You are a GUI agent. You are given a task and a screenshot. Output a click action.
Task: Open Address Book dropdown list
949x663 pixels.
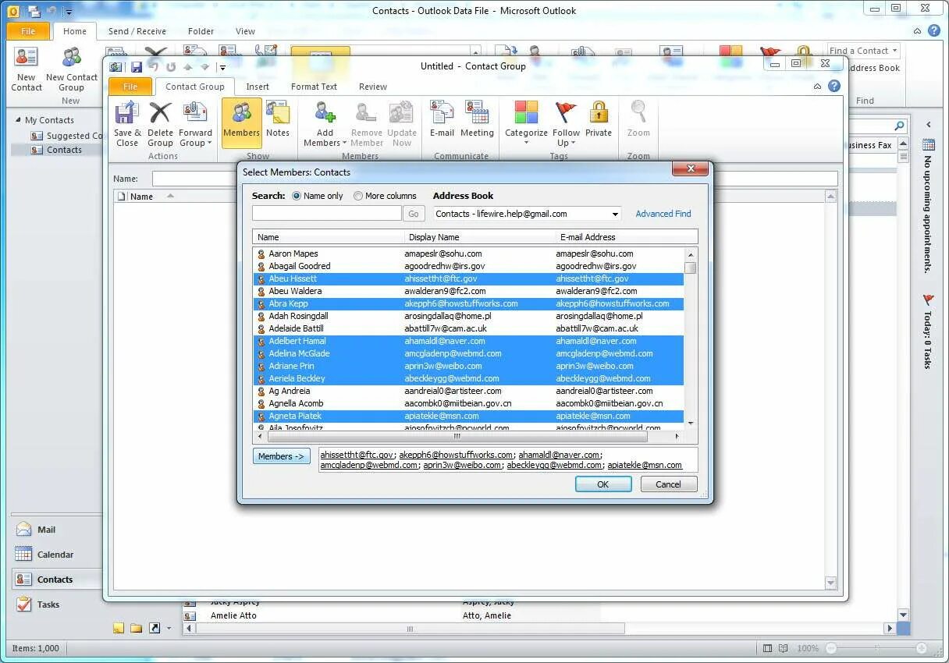point(615,214)
